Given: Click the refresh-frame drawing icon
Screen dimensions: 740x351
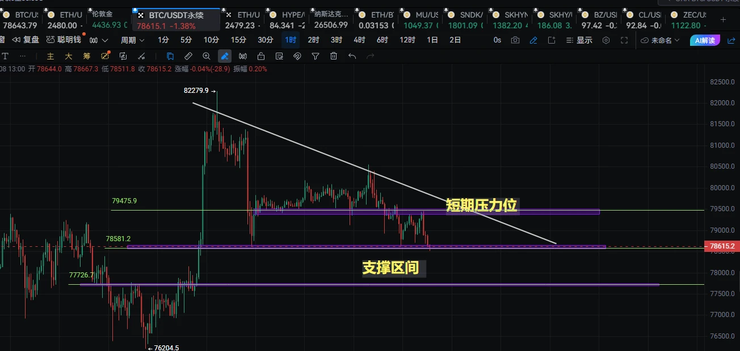Looking at the screenshot, I should pos(123,56).
